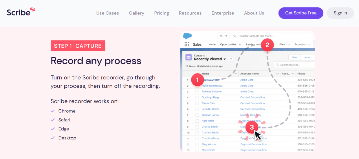Click the Sign In button
359x159 pixels.
(x=340, y=13)
